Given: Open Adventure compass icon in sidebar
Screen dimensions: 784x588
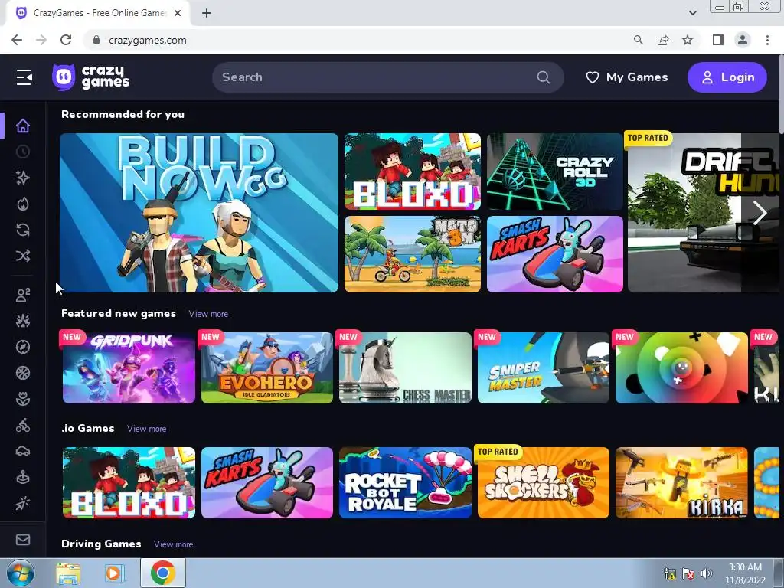Looking at the screenshot, I should point(23,347).
